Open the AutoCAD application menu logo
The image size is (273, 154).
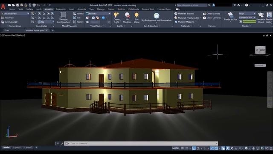[3, 7]
